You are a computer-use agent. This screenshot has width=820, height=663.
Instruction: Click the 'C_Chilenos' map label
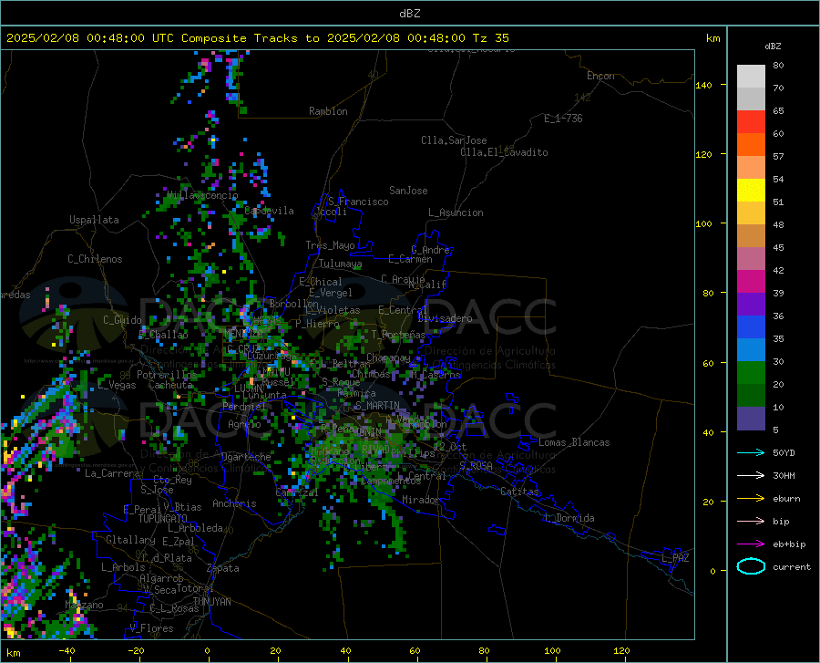click(95, 259)
